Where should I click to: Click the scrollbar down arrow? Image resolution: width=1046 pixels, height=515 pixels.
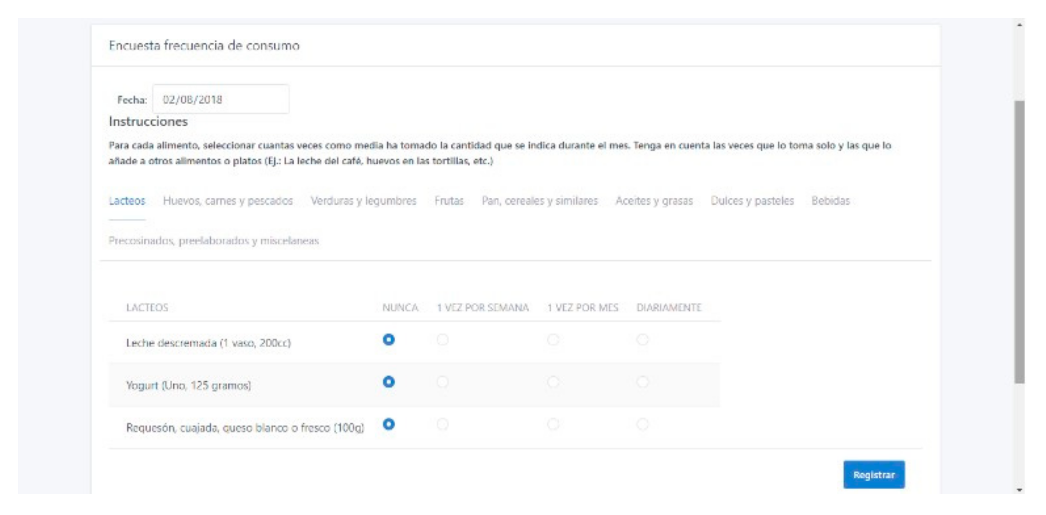point(1019,490)
